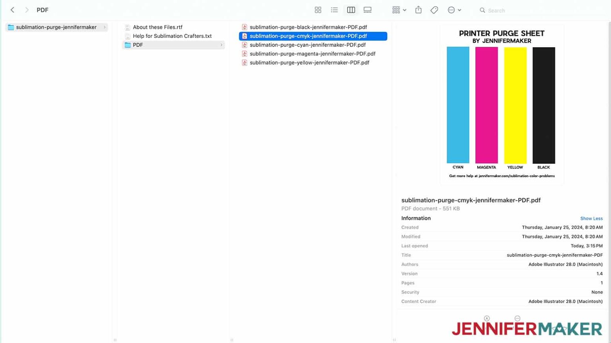
Task: Click the PDF icon of the magenta purge file
Action: pos(245,54)
